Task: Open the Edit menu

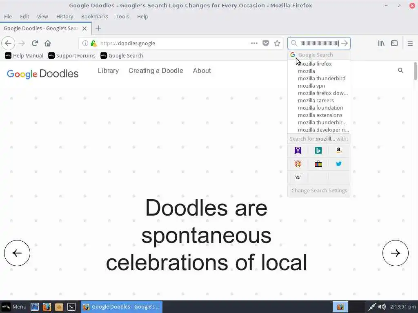Action: click(24, 16)
